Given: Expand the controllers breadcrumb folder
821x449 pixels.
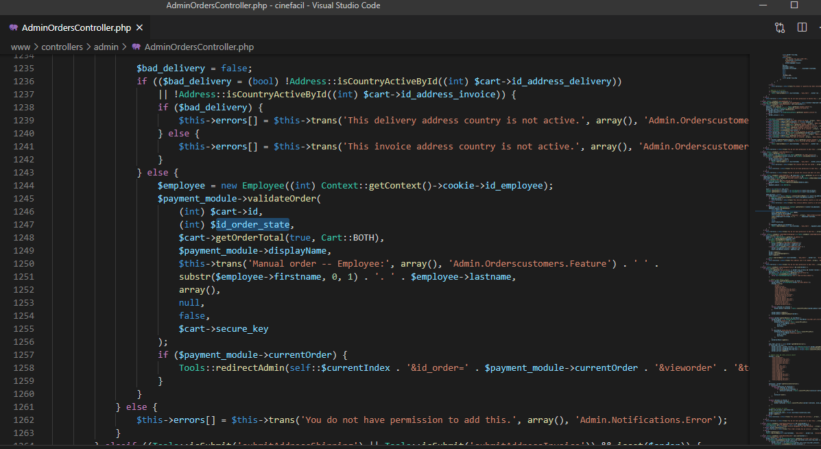Looking at the screenshot, I should tap(62, 47).
